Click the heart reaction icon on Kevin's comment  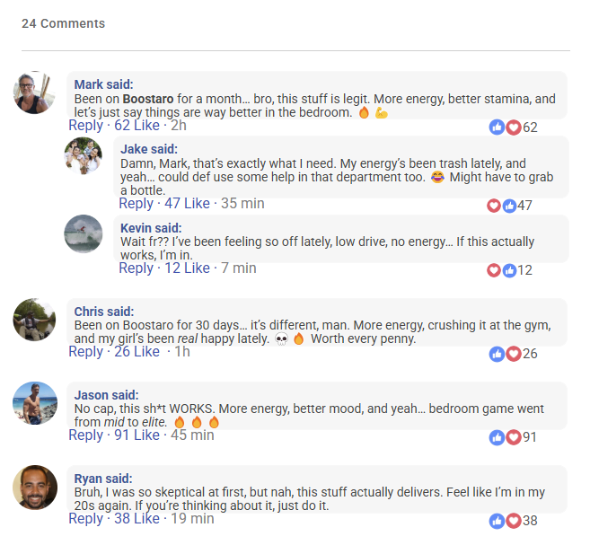(x=493, y=270)
